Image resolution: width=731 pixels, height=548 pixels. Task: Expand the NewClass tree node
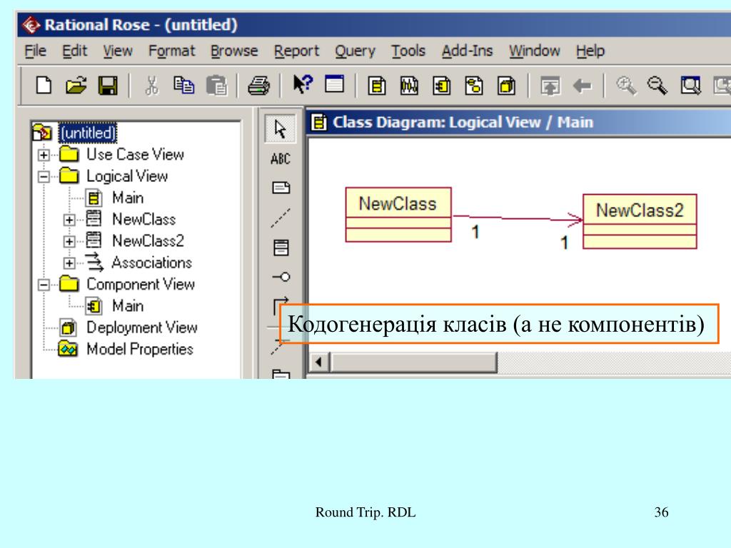[69, 220]
